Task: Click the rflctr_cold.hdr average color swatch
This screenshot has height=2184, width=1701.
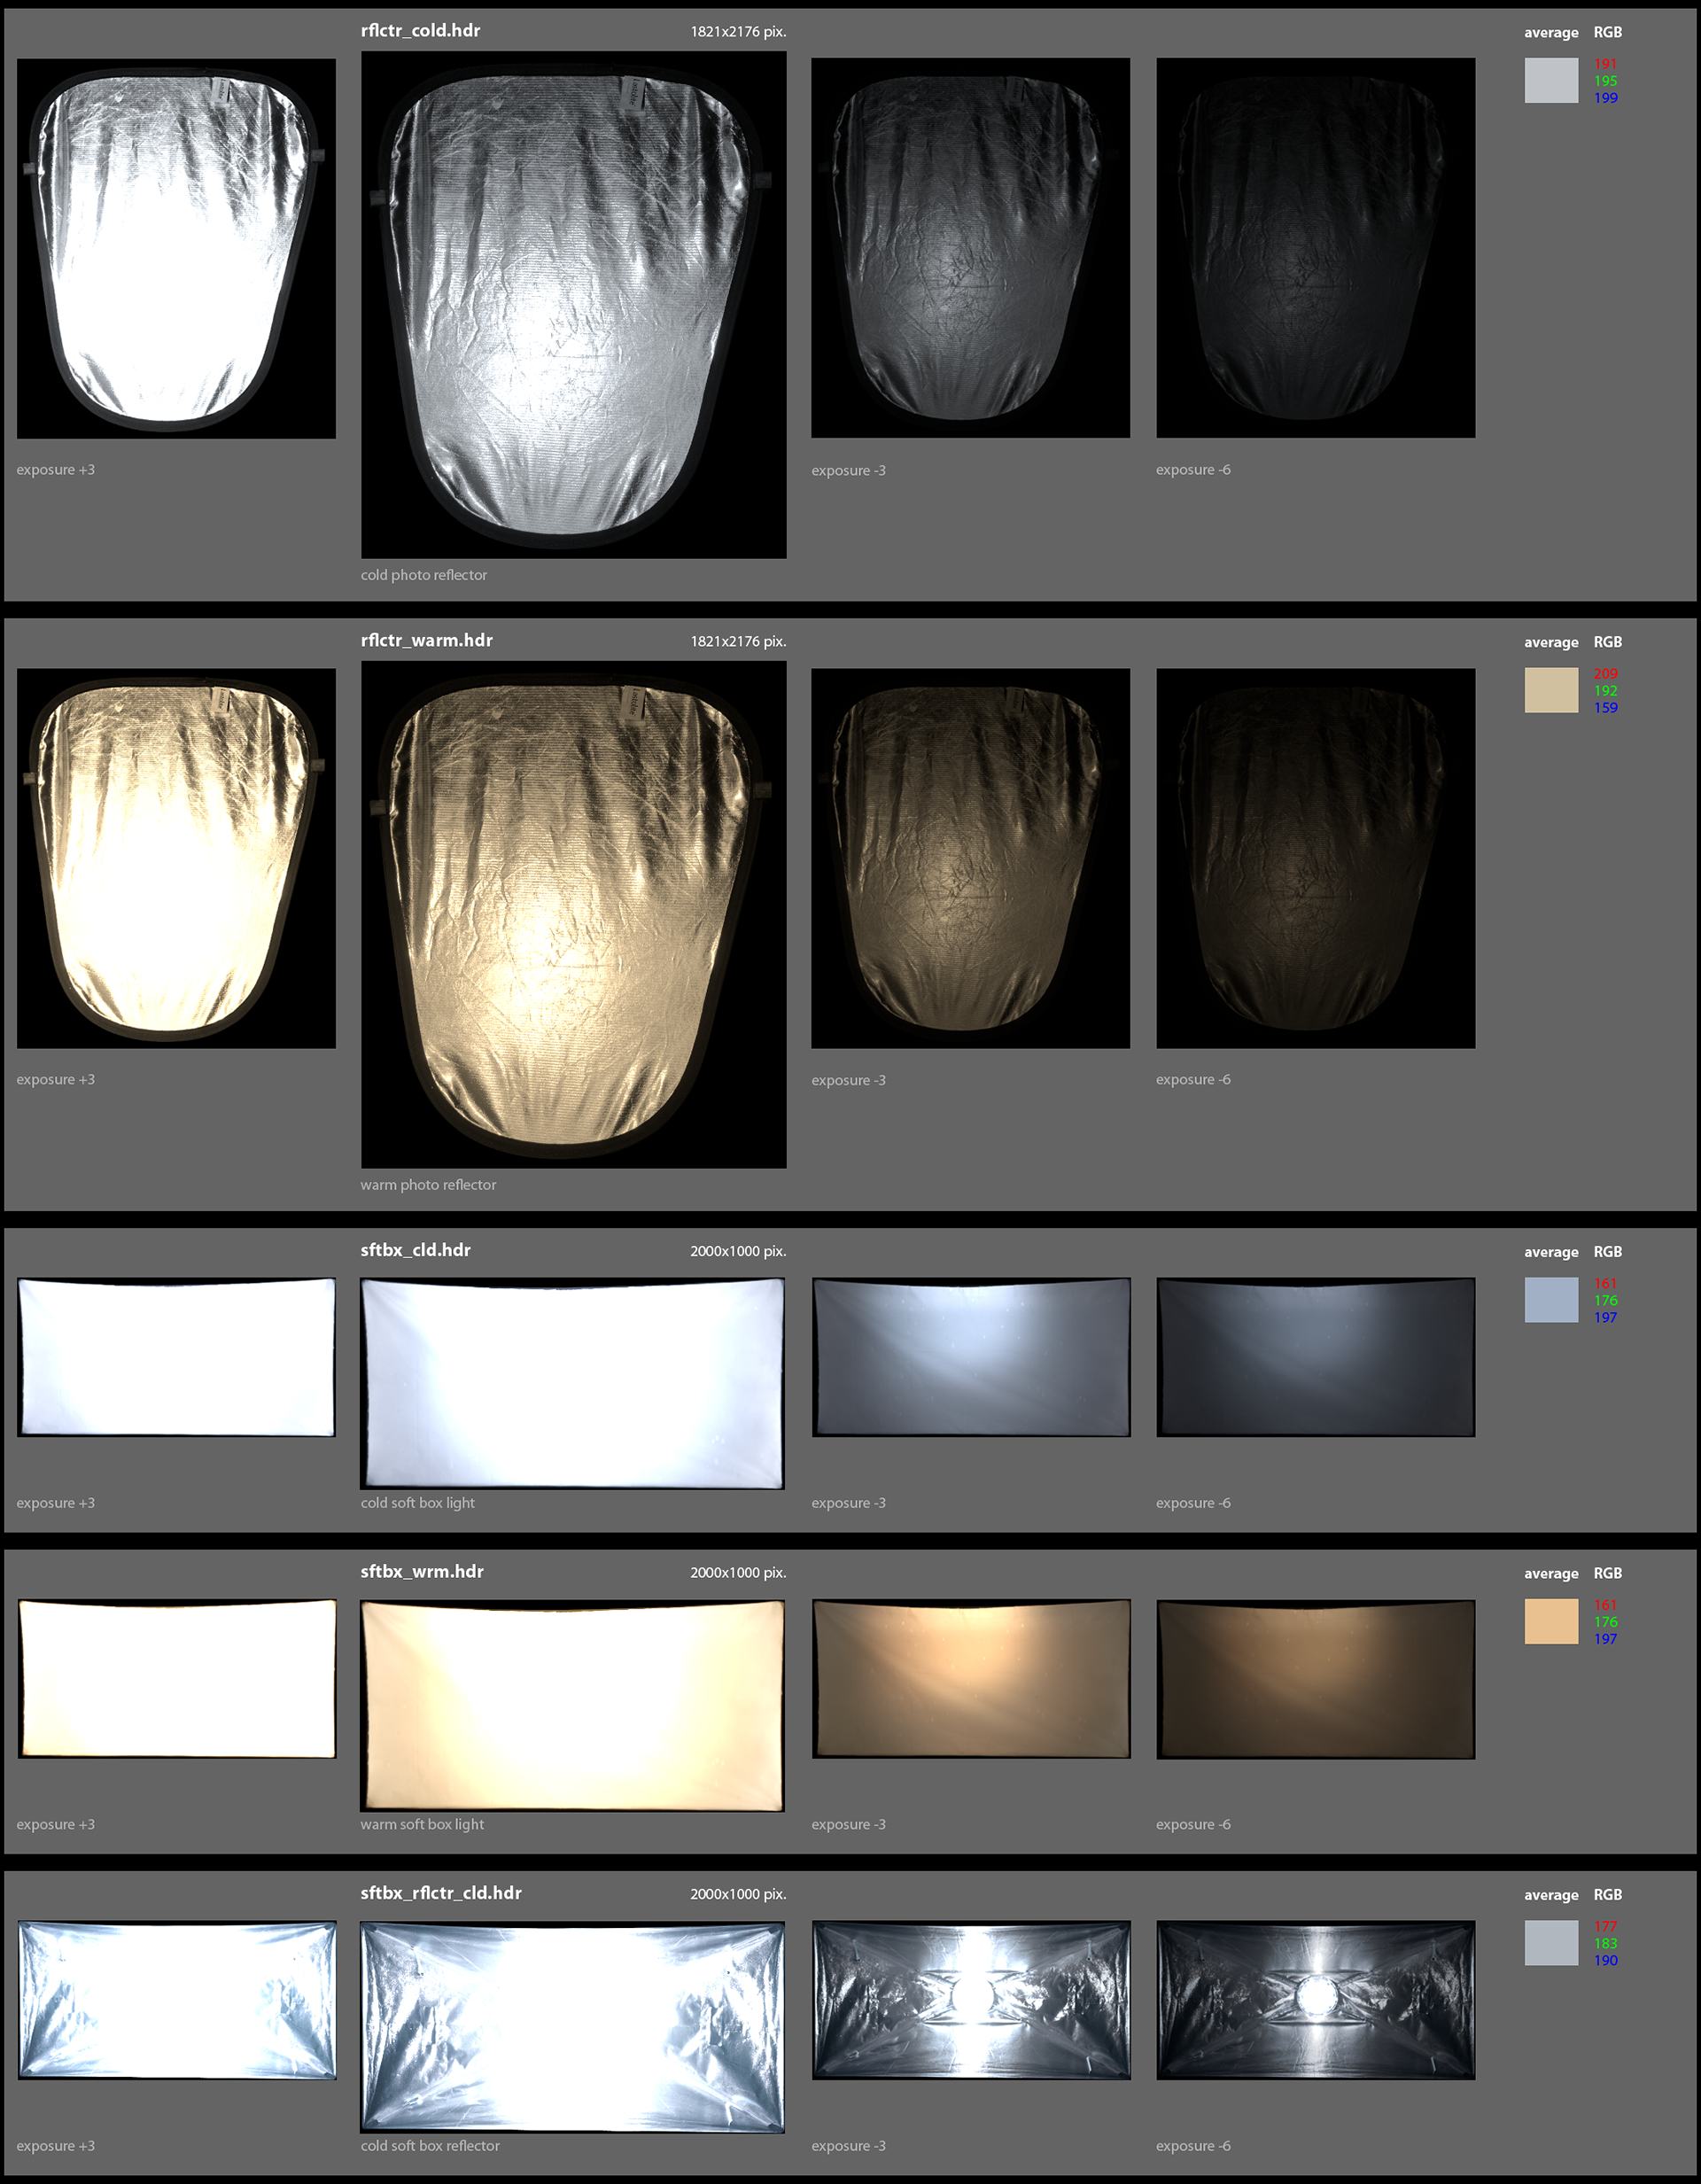Action: point(1550,80)
